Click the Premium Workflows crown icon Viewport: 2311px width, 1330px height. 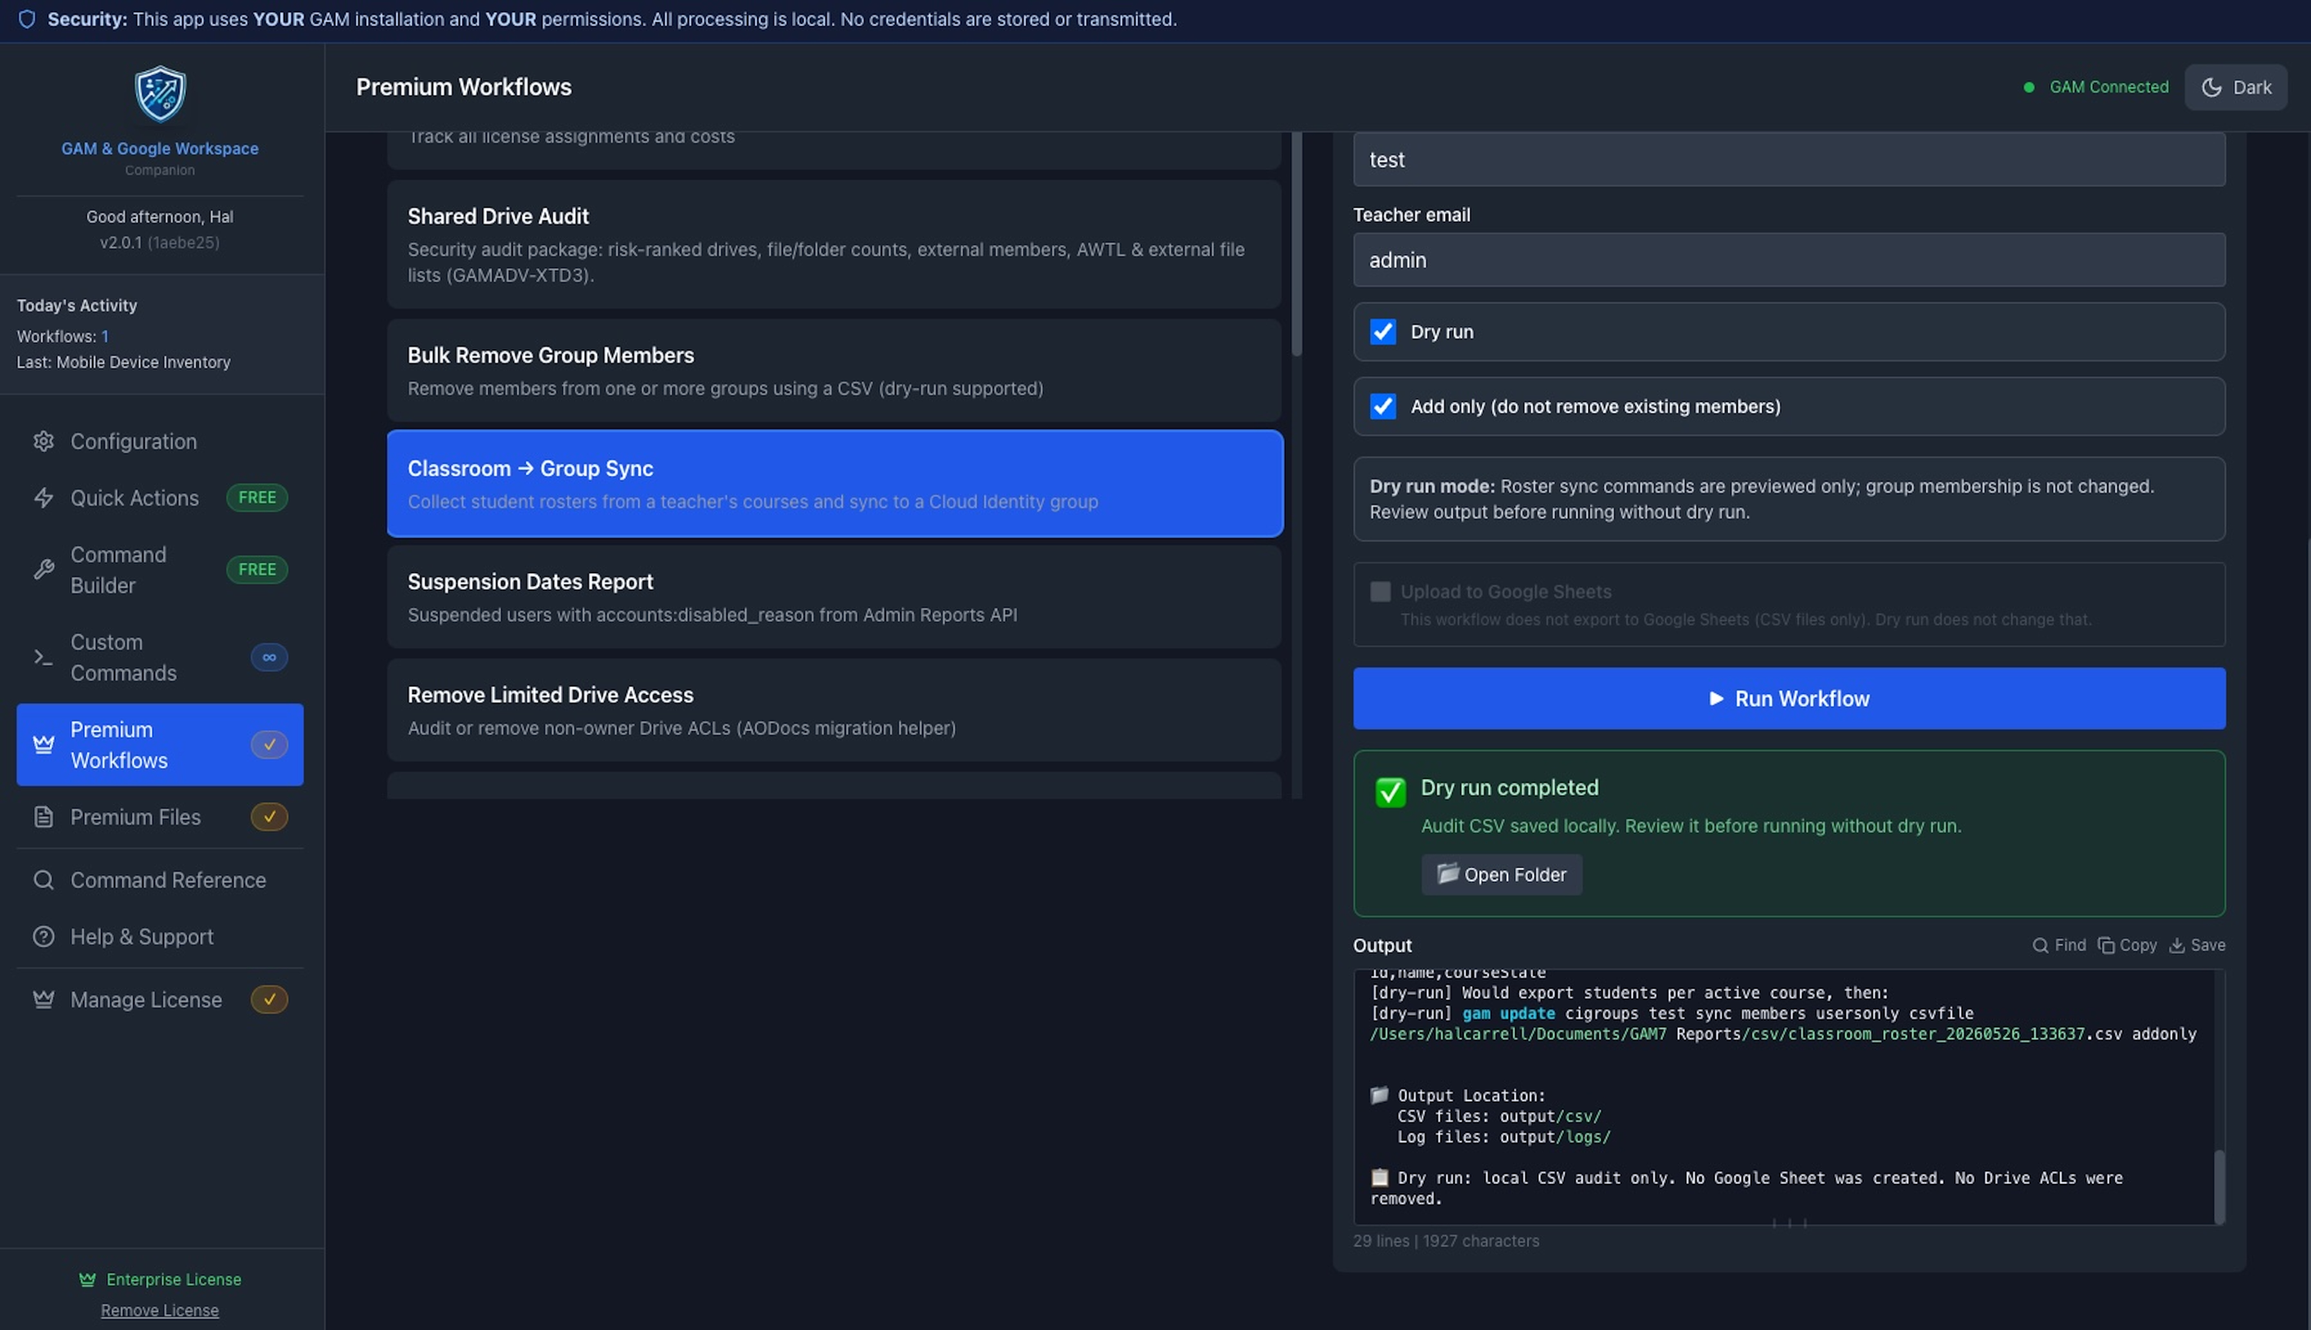tap(43, 744)
